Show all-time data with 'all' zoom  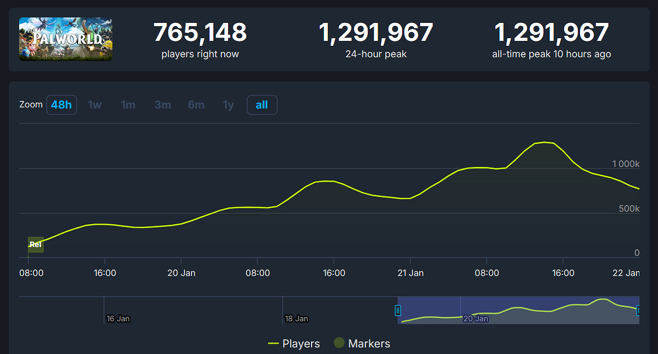click(x=262, y=105)
